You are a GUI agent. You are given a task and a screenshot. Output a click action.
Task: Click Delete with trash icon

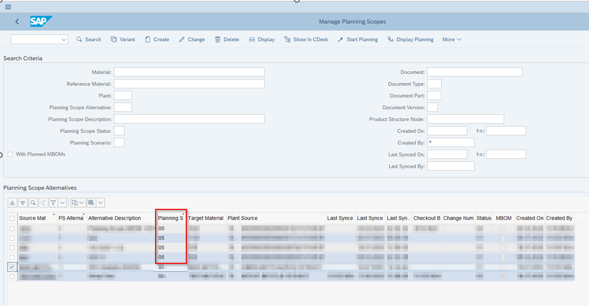(227, 39)
